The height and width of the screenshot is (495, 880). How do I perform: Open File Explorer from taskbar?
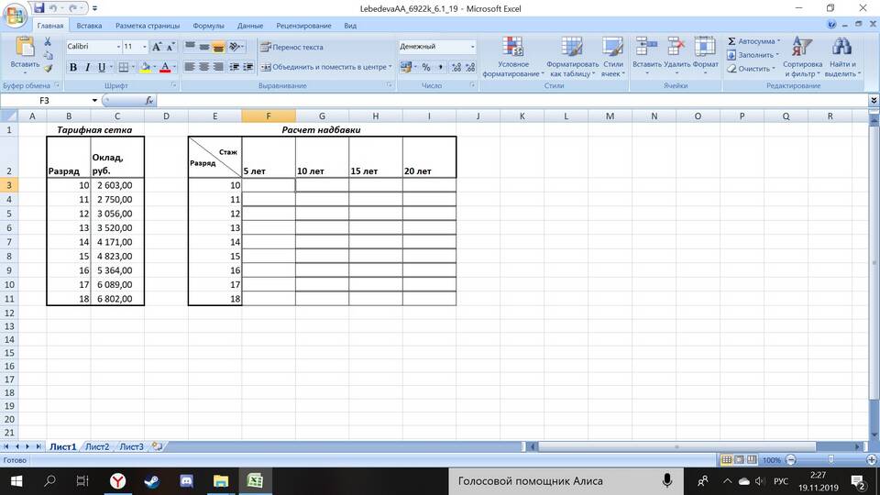click(221, 481)
